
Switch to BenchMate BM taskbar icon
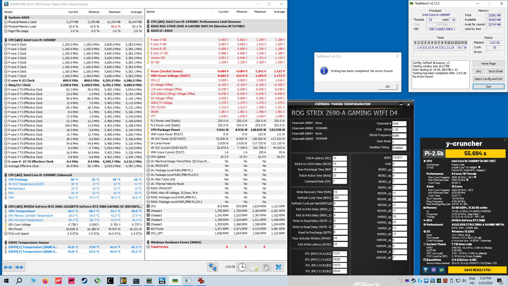coord(123,281)
